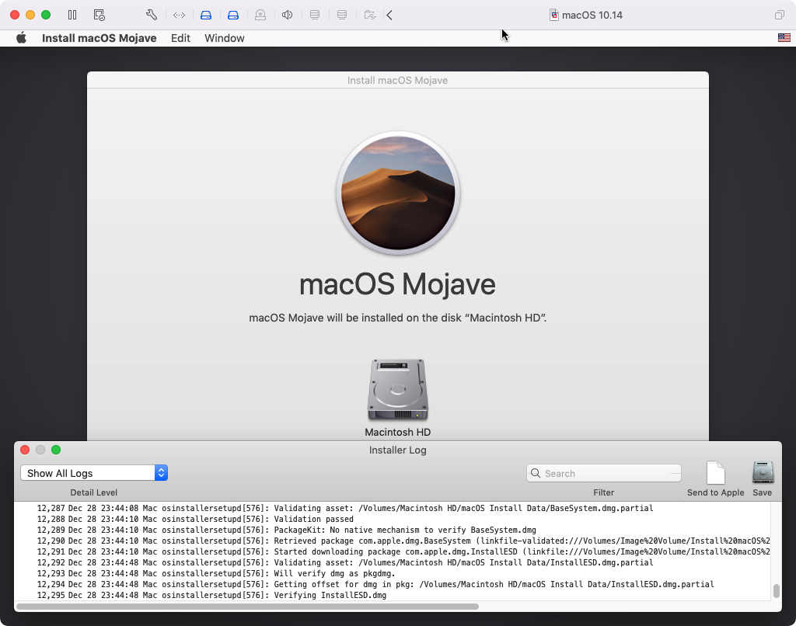Image resolution: width=796 pixels, height=626 pixels.
Task: Close the Installer Log window
Action: 25,450
